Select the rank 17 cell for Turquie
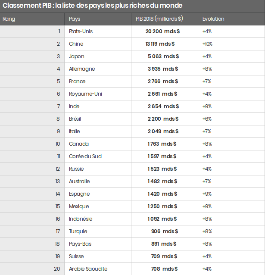 pos(58,231)
